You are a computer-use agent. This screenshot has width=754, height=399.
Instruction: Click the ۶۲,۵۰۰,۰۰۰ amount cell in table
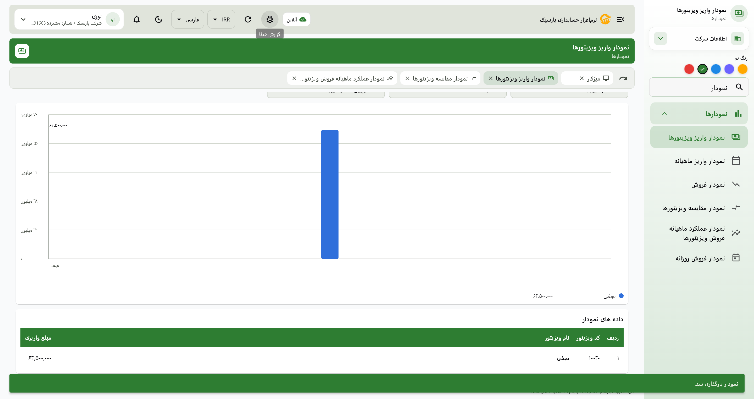40,358
